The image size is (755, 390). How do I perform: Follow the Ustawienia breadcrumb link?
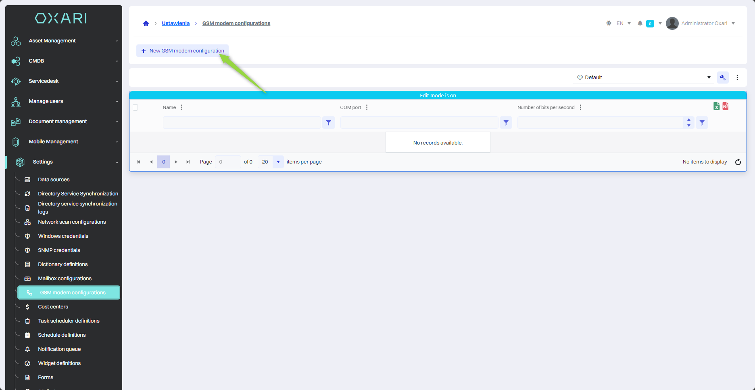175,23
